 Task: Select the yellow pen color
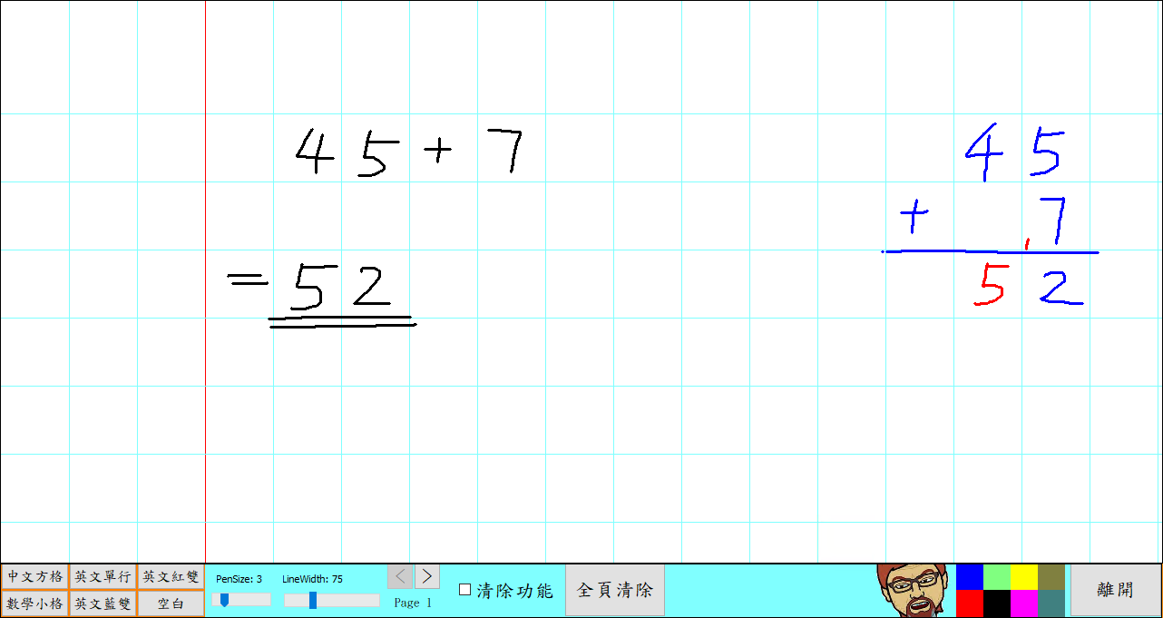pos(1023,578)
